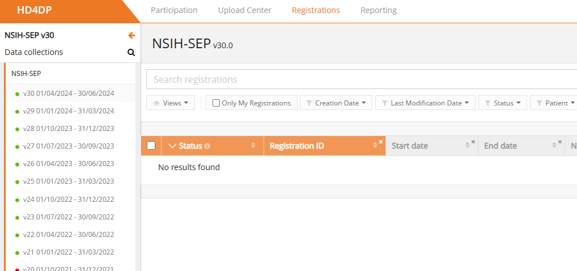The width and height of the screenshot is (577, 271).
Task: Click the Status column info icon
Action: tap(207, 146)
